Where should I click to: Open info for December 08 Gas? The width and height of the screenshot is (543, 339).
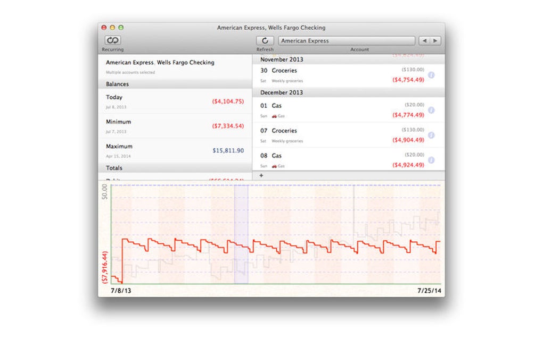[x=431, y=160]
